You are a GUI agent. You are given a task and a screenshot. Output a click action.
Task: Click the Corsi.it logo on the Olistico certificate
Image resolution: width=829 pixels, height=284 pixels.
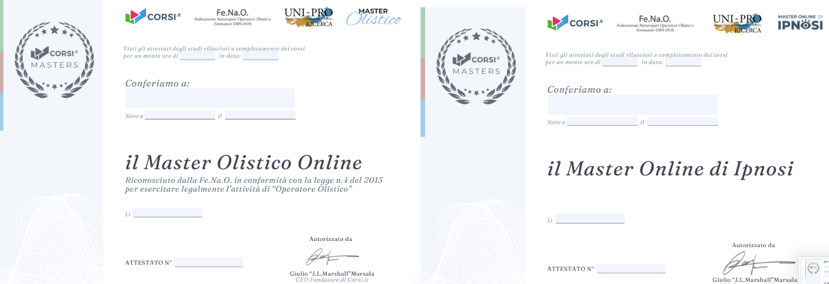coord(153,16)
